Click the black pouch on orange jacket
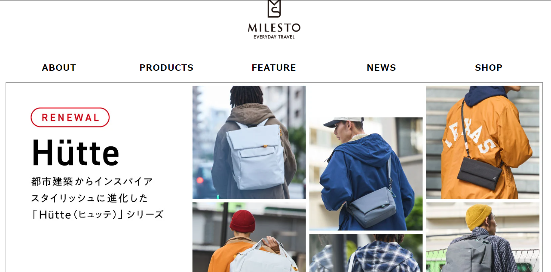The height and width of the screenshot is (272, 551). click(479, 173)
